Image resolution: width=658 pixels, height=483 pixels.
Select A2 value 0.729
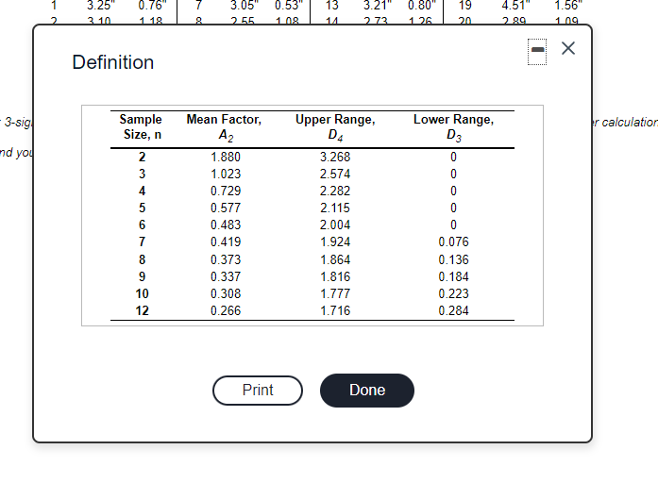click(x=226, y=192)
